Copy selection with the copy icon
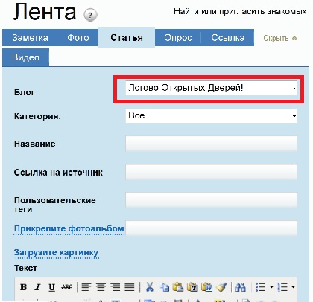The height and width of the screenshot is (302, 313). point(164,287)
